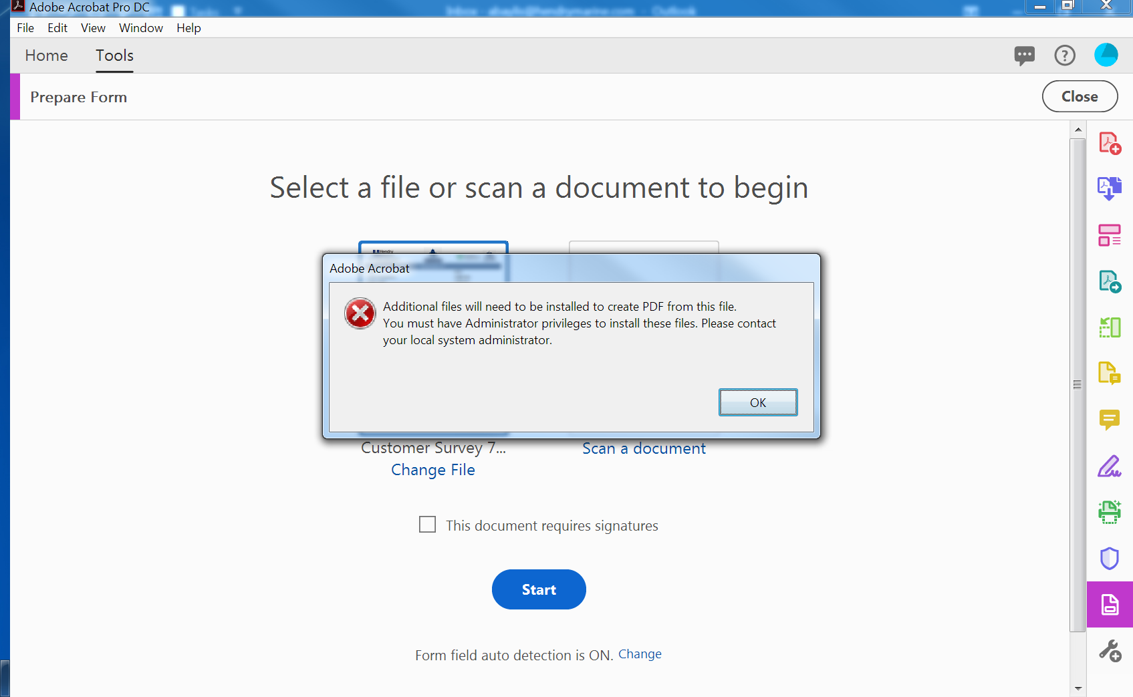Viewport: 1133px width, 697px height.
Task: Switch to the Home tab
Action: [46, 55]
